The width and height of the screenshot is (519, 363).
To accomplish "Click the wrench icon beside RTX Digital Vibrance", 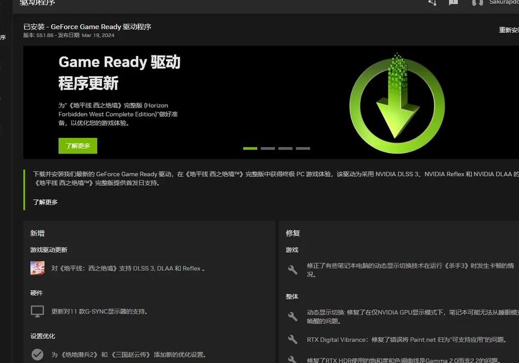I will 293,340.
